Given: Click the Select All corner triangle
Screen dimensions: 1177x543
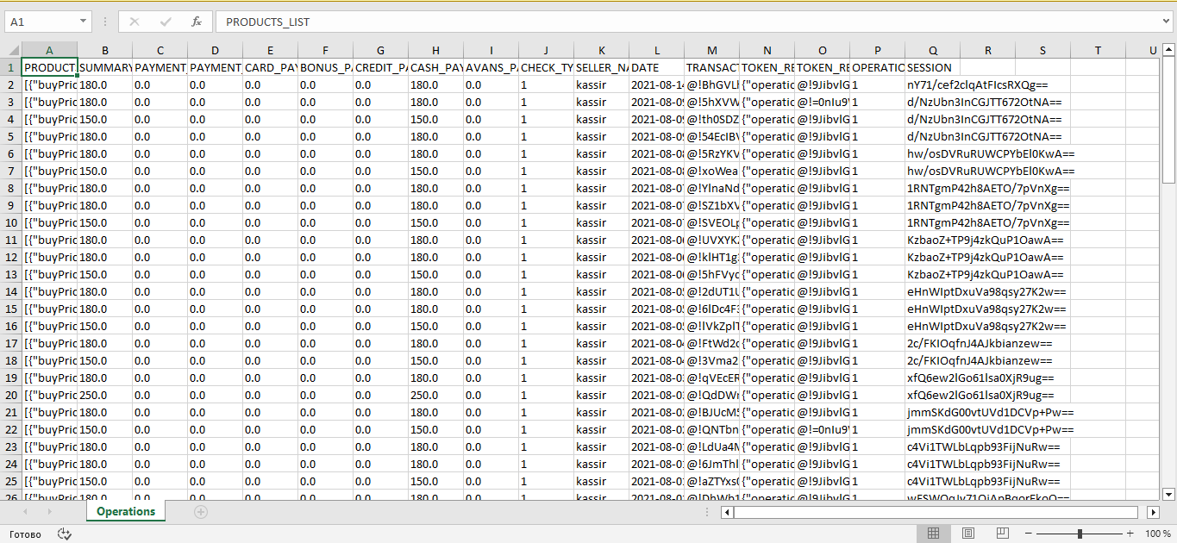Looking at the screenshot, I should (10, 50).
